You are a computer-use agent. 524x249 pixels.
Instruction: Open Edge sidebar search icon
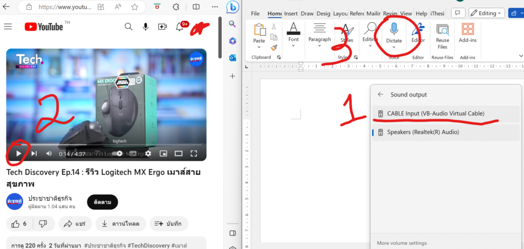click(x=233, y=23)
